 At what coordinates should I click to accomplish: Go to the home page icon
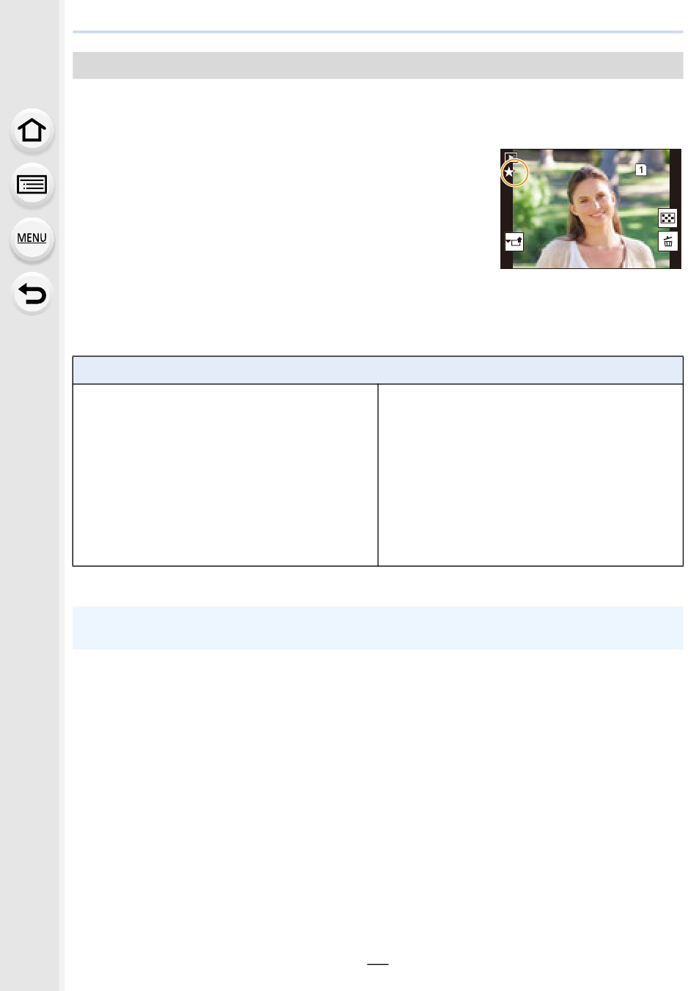[32, 130]
